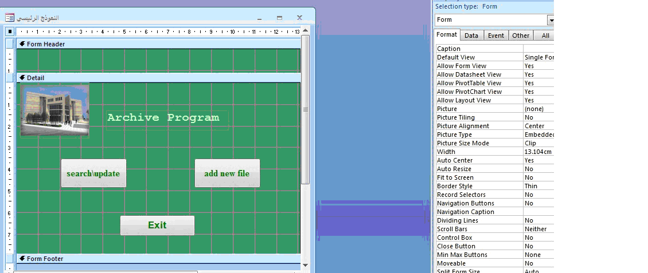This screenshot has width=648, height=273.
Task: Click the Form Footer section bar
Action: click(x=158, y=259)
